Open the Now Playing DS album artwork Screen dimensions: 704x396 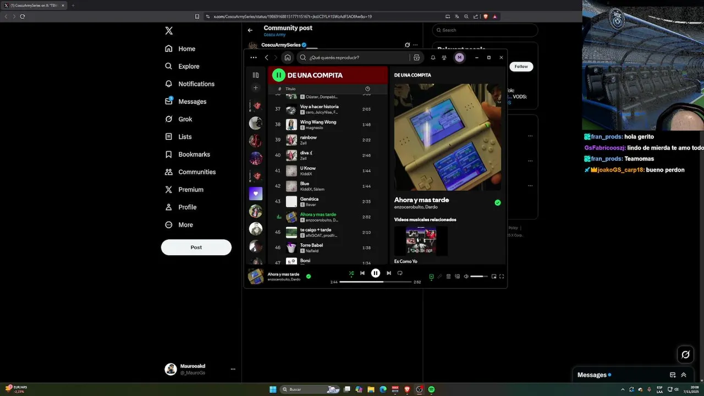coord(448,137)
